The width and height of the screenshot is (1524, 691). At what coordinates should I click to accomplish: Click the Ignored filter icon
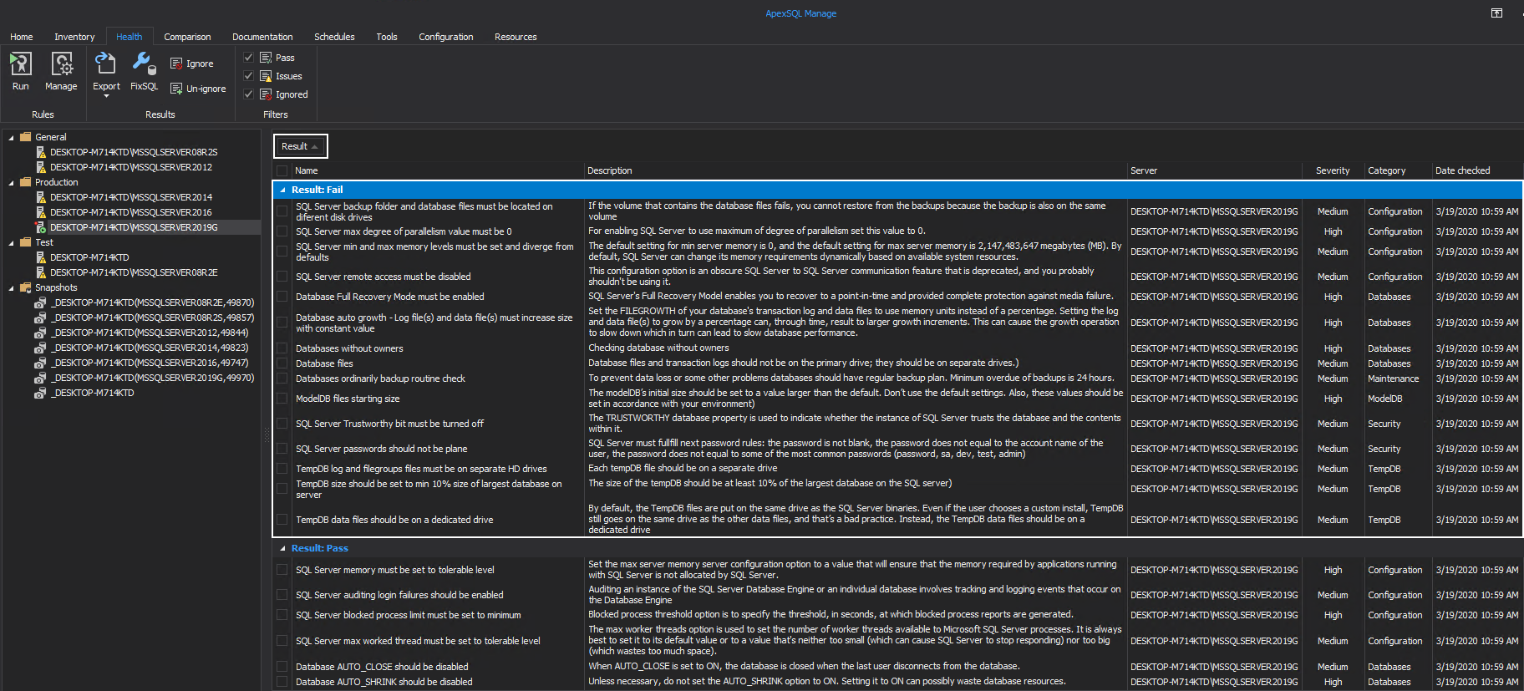pyautogui.click(x=266, y=94)
